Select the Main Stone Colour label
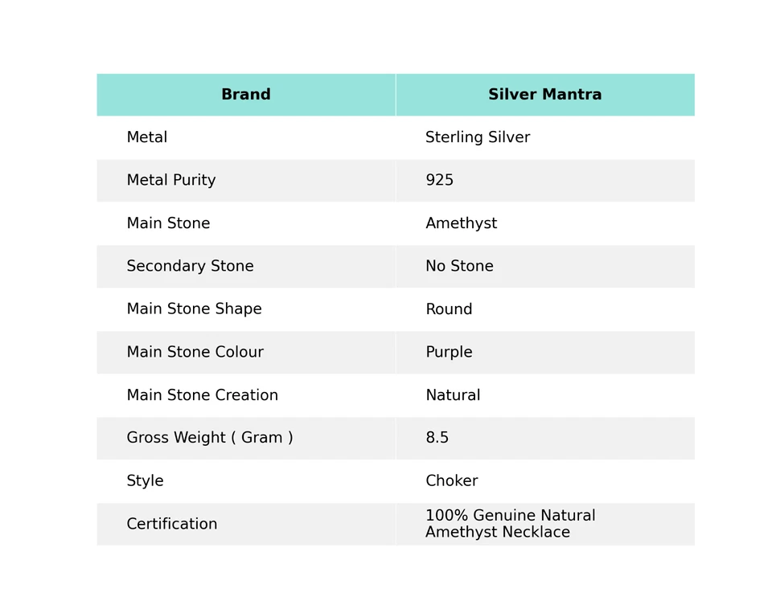 (x=195, y=353)
